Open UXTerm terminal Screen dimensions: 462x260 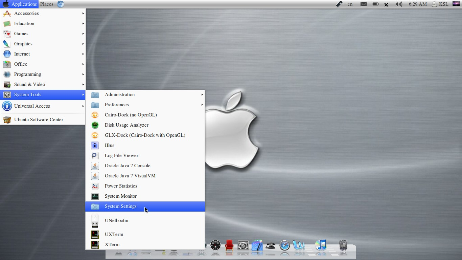click(x=145, y=234)
